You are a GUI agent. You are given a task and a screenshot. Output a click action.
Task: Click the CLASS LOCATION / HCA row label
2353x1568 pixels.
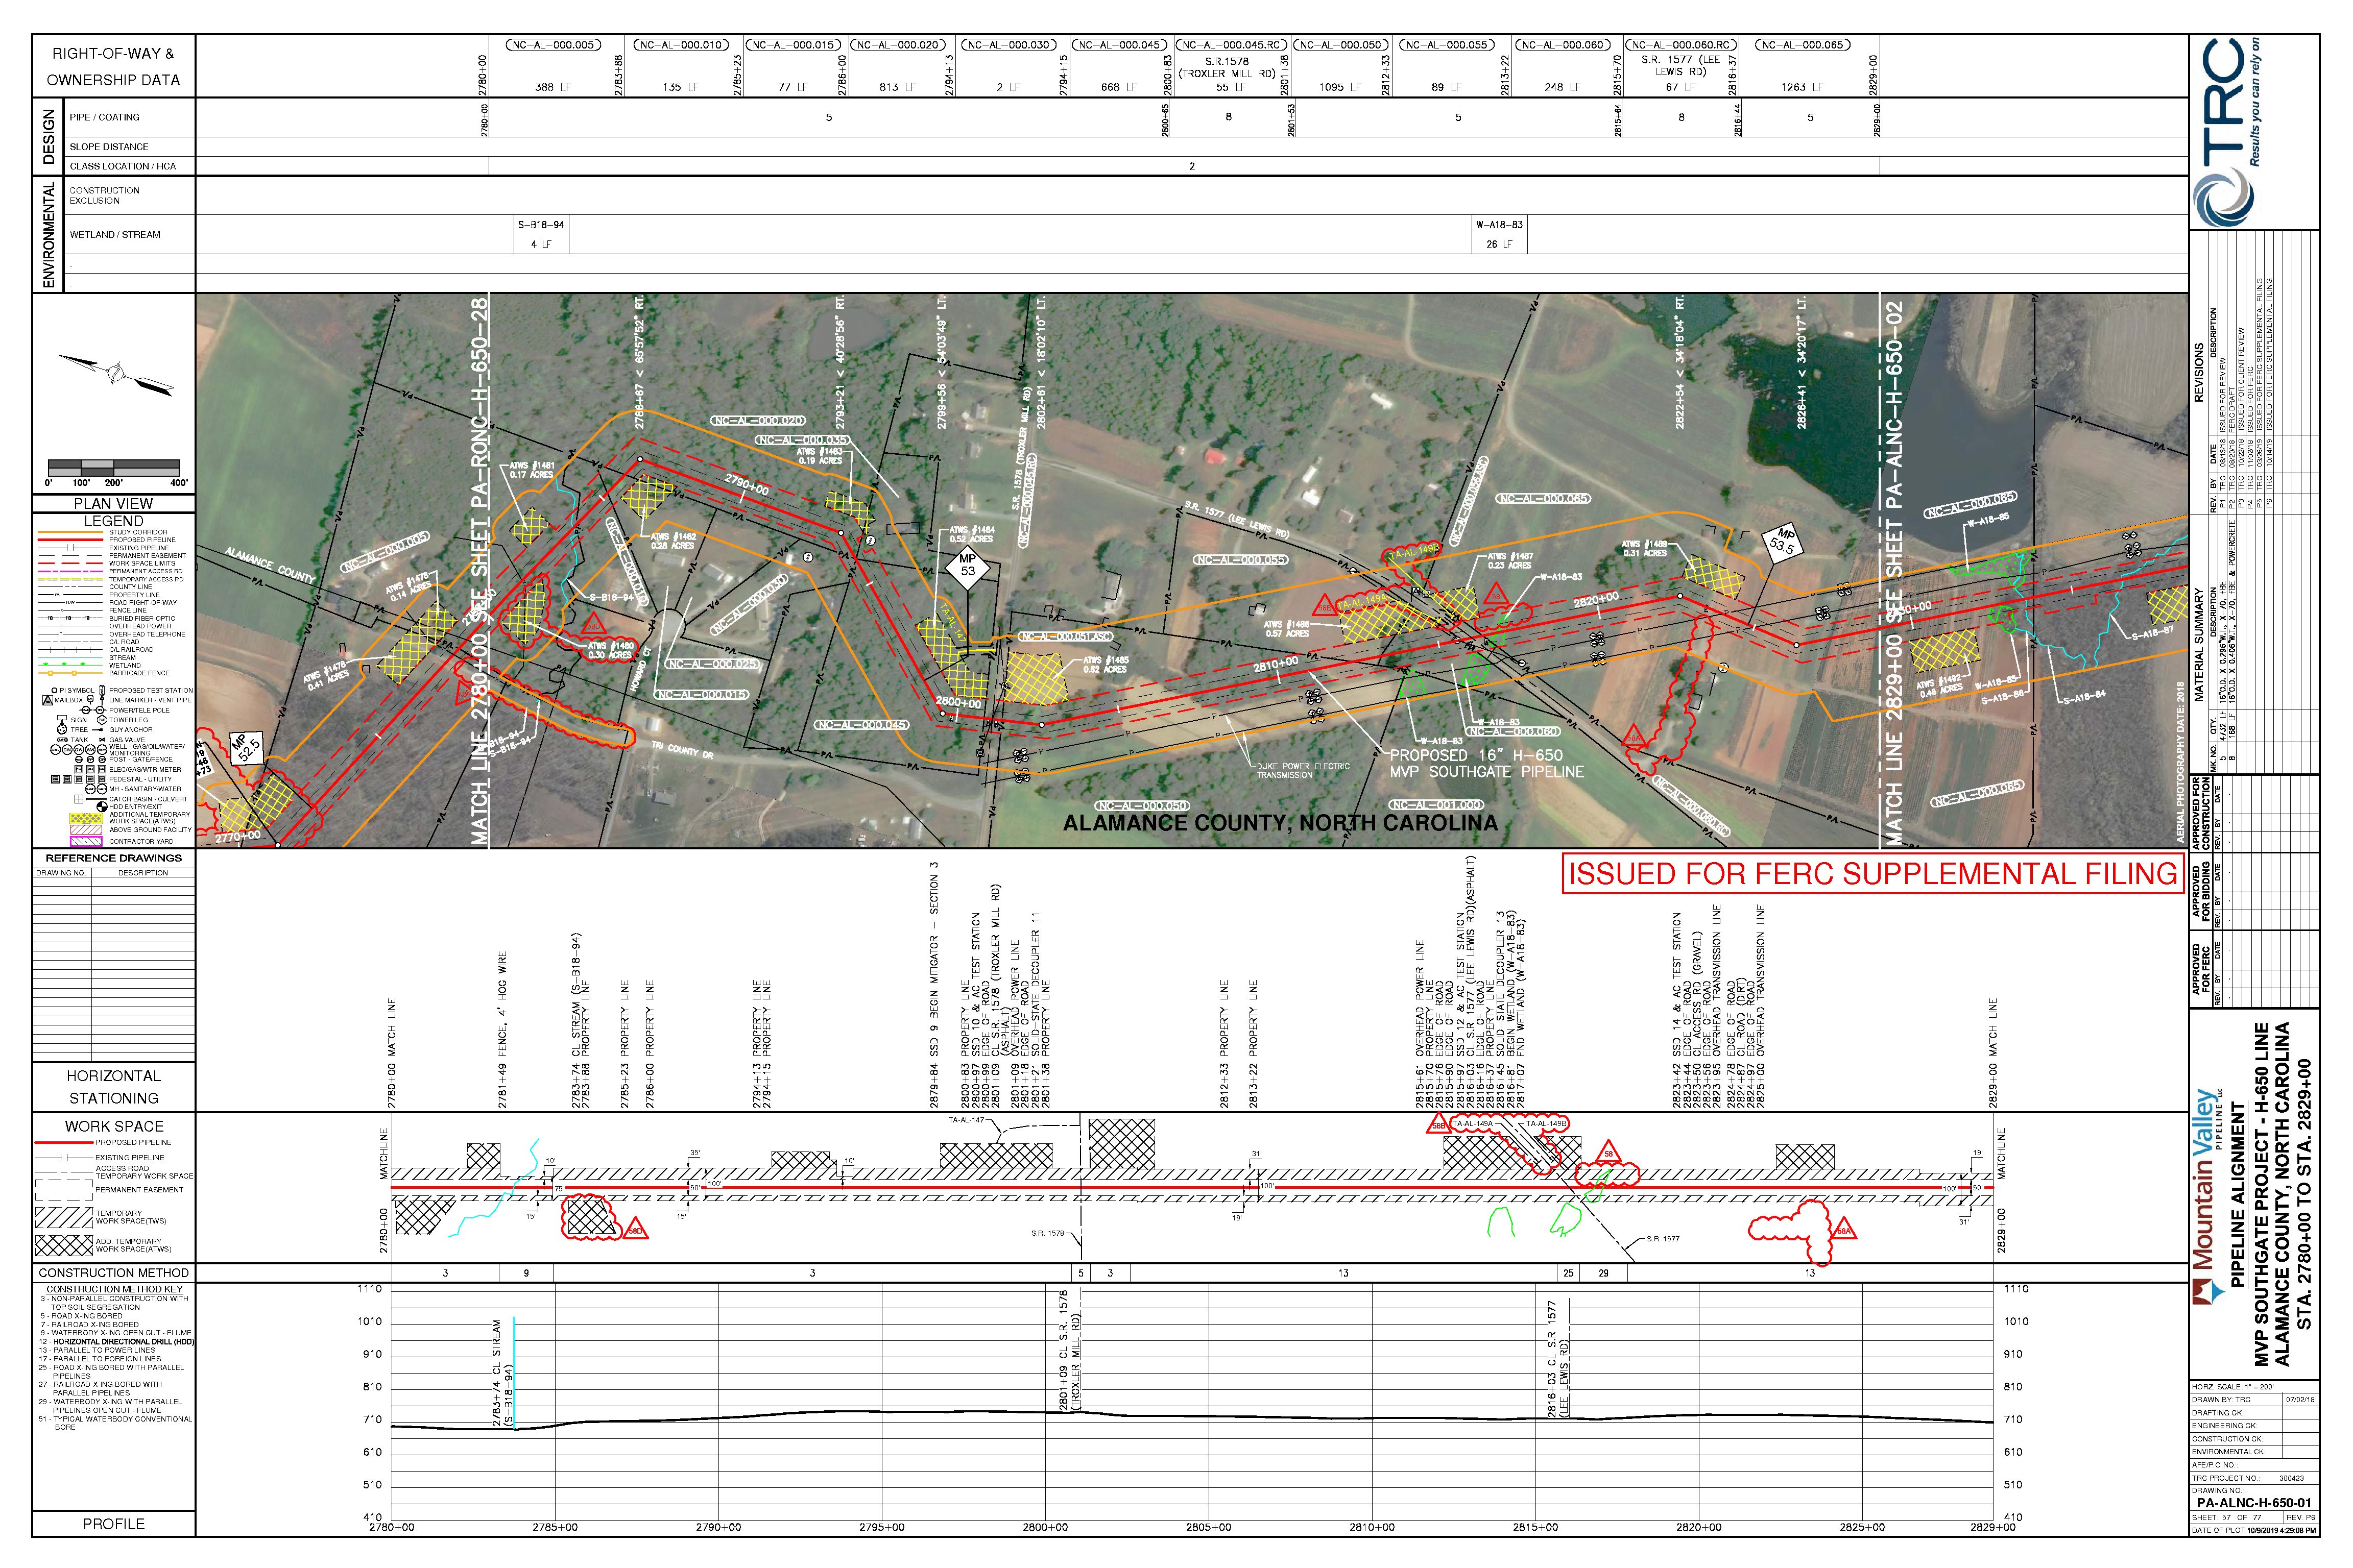pyautogui.click(x=122, y=166)
